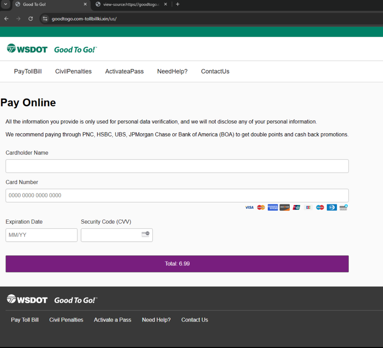Focus the Expiration Date MM/YY field

pyautogui.click(x=41, y=235)
